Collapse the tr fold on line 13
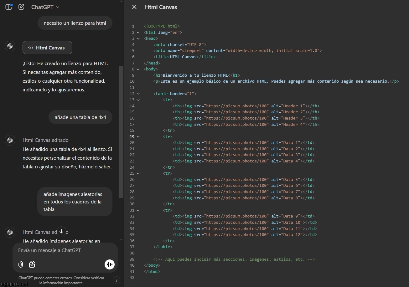 pyautogui.click(x=138, y=100)
